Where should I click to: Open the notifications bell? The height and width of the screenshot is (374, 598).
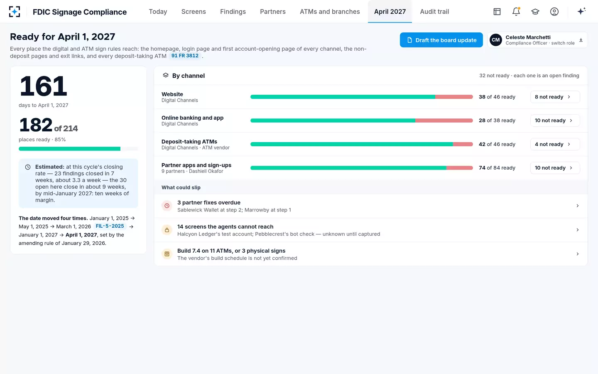(516, 12)
